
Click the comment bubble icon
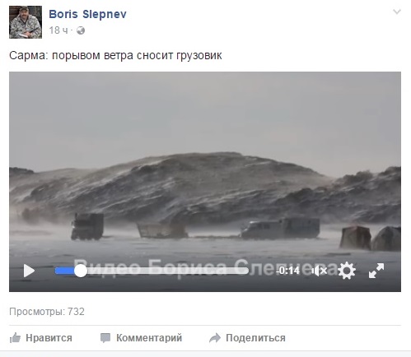tap(105, 338)
